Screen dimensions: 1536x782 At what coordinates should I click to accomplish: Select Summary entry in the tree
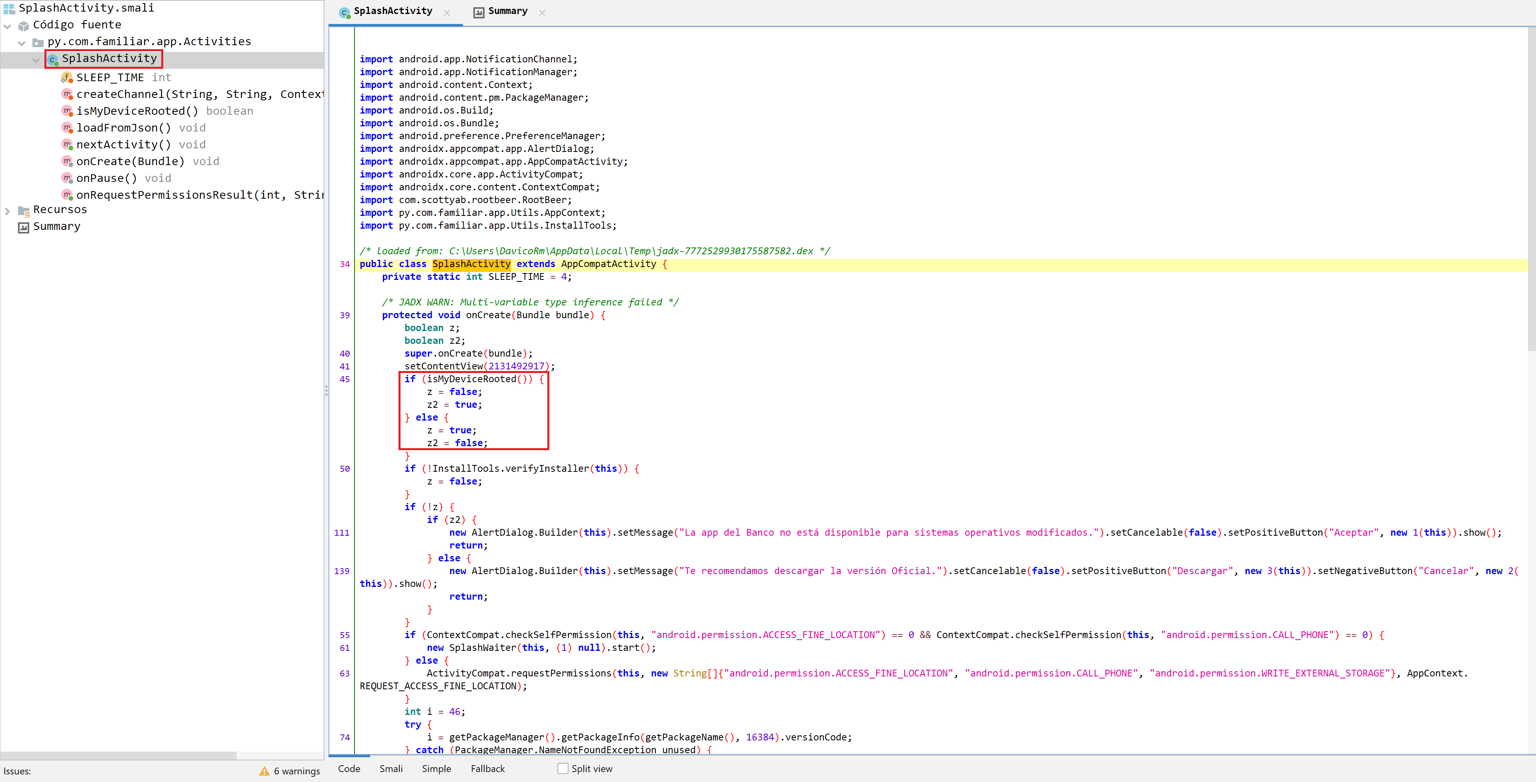pos(57,227)
